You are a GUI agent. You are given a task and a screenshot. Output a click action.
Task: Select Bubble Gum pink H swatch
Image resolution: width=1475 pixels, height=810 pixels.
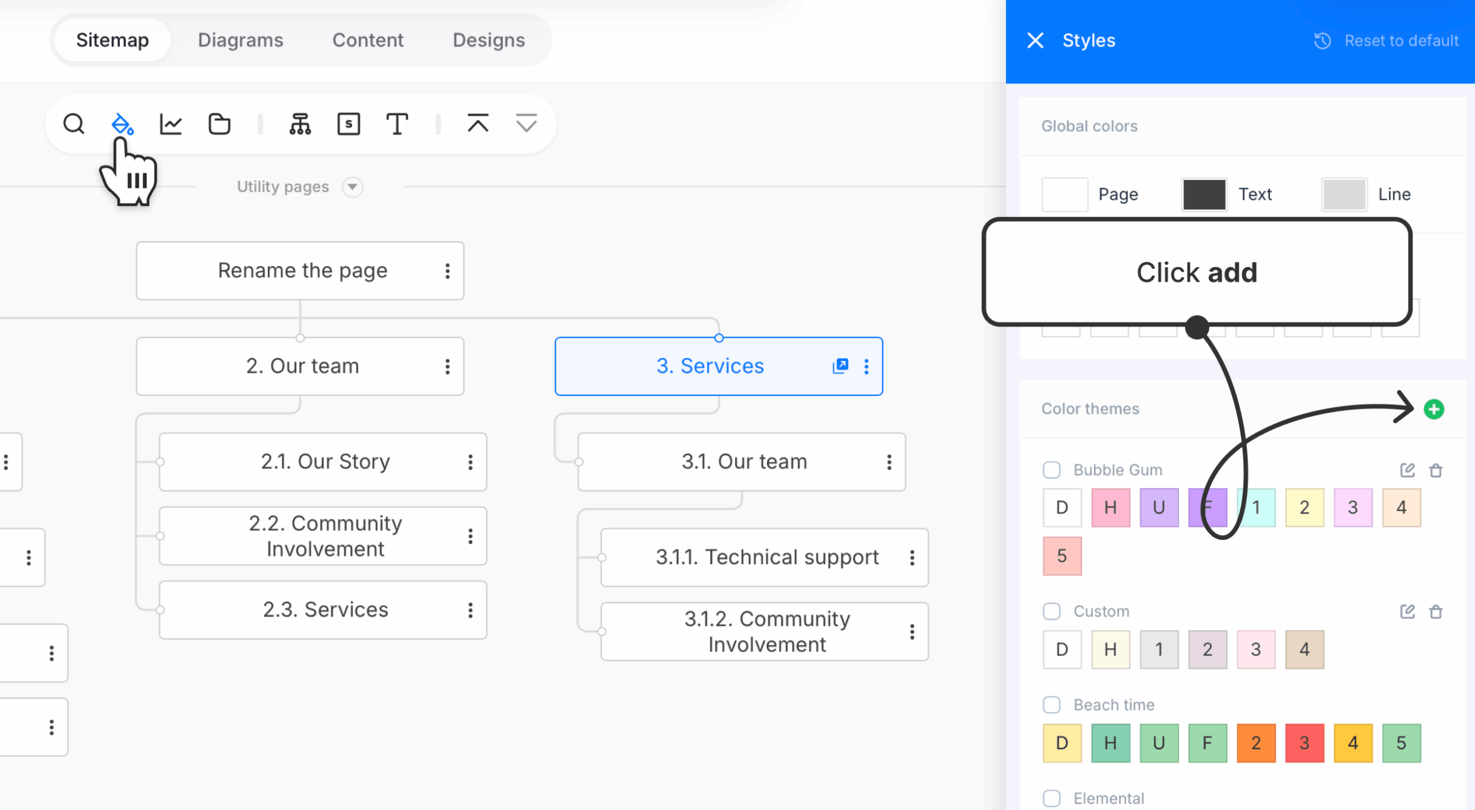pyautogui.click(x=1111, y=508)
